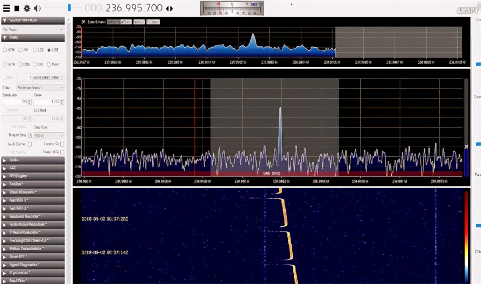Select AM demodulation mode
481x284 pixels.
(23, 50)
